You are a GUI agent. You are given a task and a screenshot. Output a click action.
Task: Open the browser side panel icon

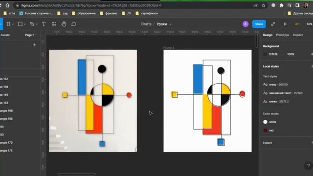297,5
